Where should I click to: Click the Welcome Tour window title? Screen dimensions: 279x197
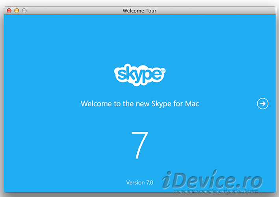click(139, 11)
